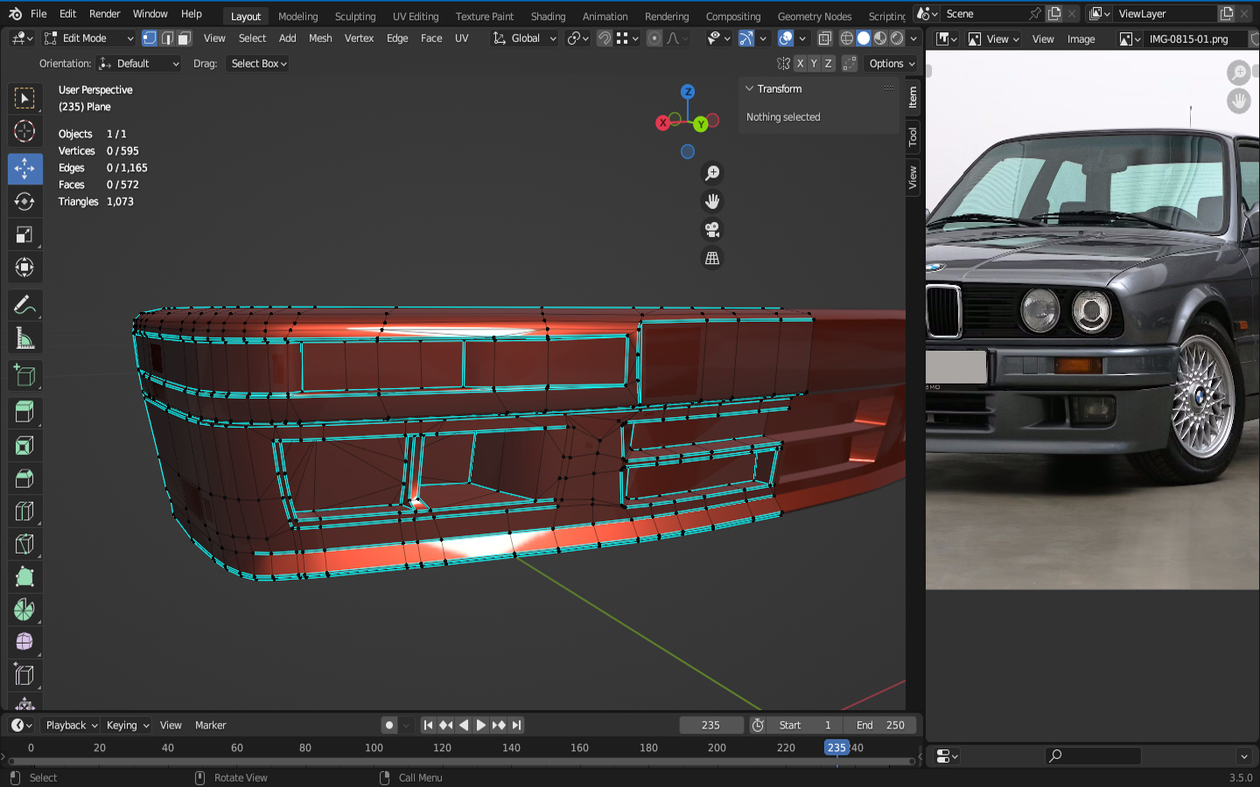Switch to face select mode
The width and height of the screenshot is (1260, 787).
click(185, 38)
